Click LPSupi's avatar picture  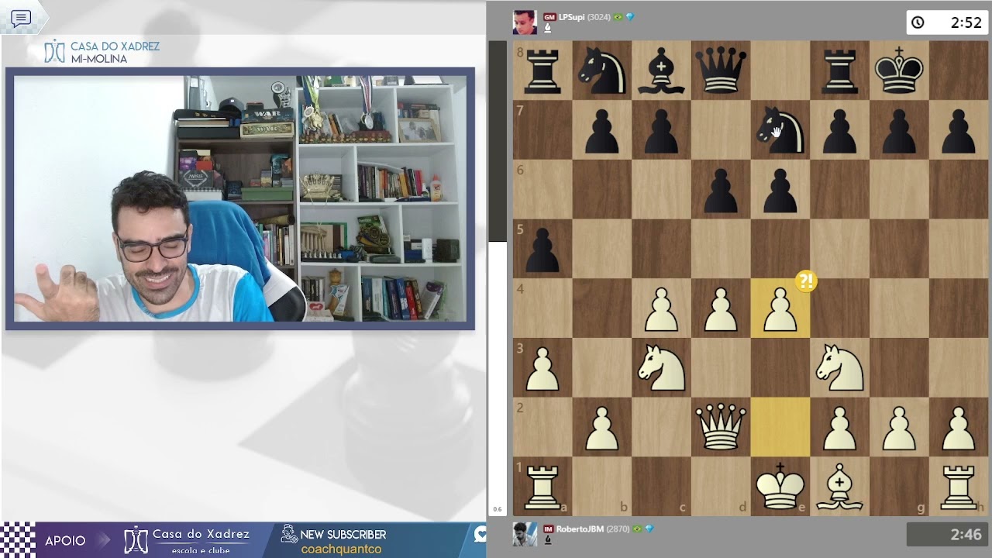click(x=525, y=22)
